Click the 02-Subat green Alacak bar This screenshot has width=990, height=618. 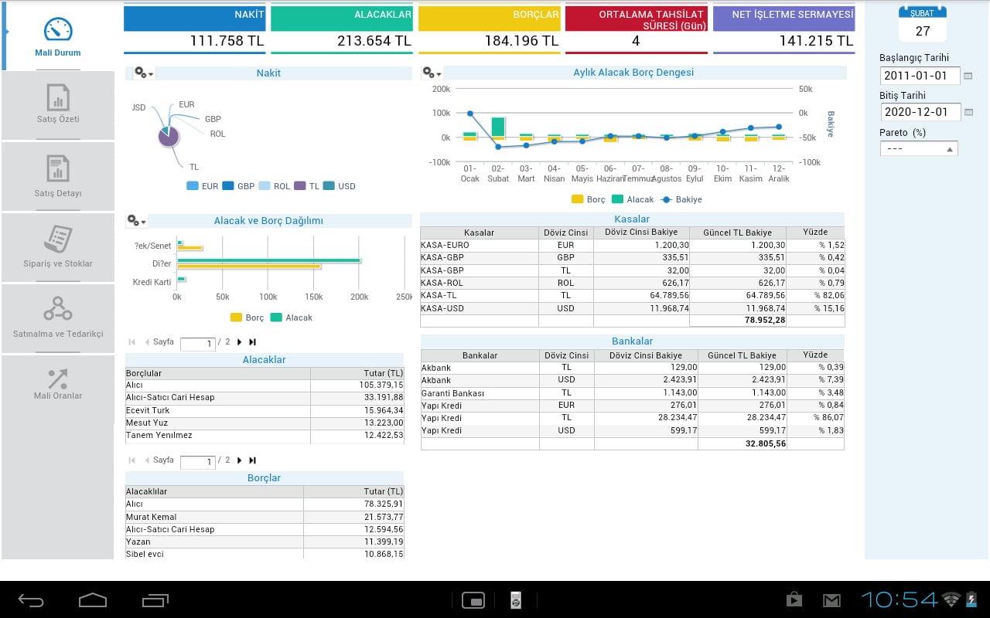point(498,127)
